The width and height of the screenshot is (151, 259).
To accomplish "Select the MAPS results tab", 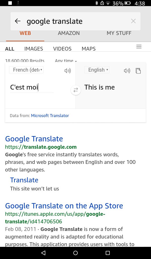I will (x=89, y=49).
